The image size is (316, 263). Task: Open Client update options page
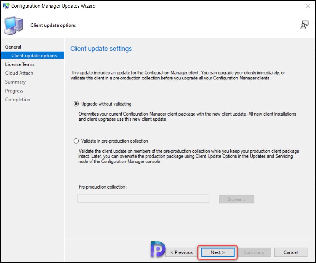click(32, 56)
